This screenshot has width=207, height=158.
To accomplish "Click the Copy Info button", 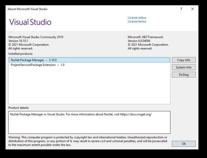I will pyautogui.click(x=184, y=60).
